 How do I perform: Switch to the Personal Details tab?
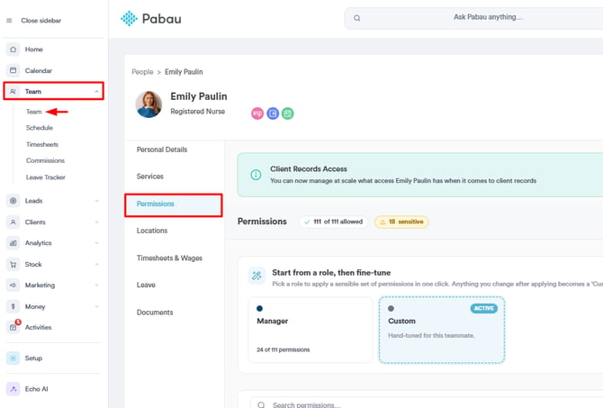[x=162, y=150]
